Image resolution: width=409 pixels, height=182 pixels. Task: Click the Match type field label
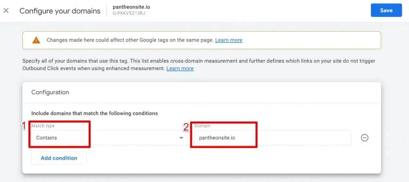(43, 126)
